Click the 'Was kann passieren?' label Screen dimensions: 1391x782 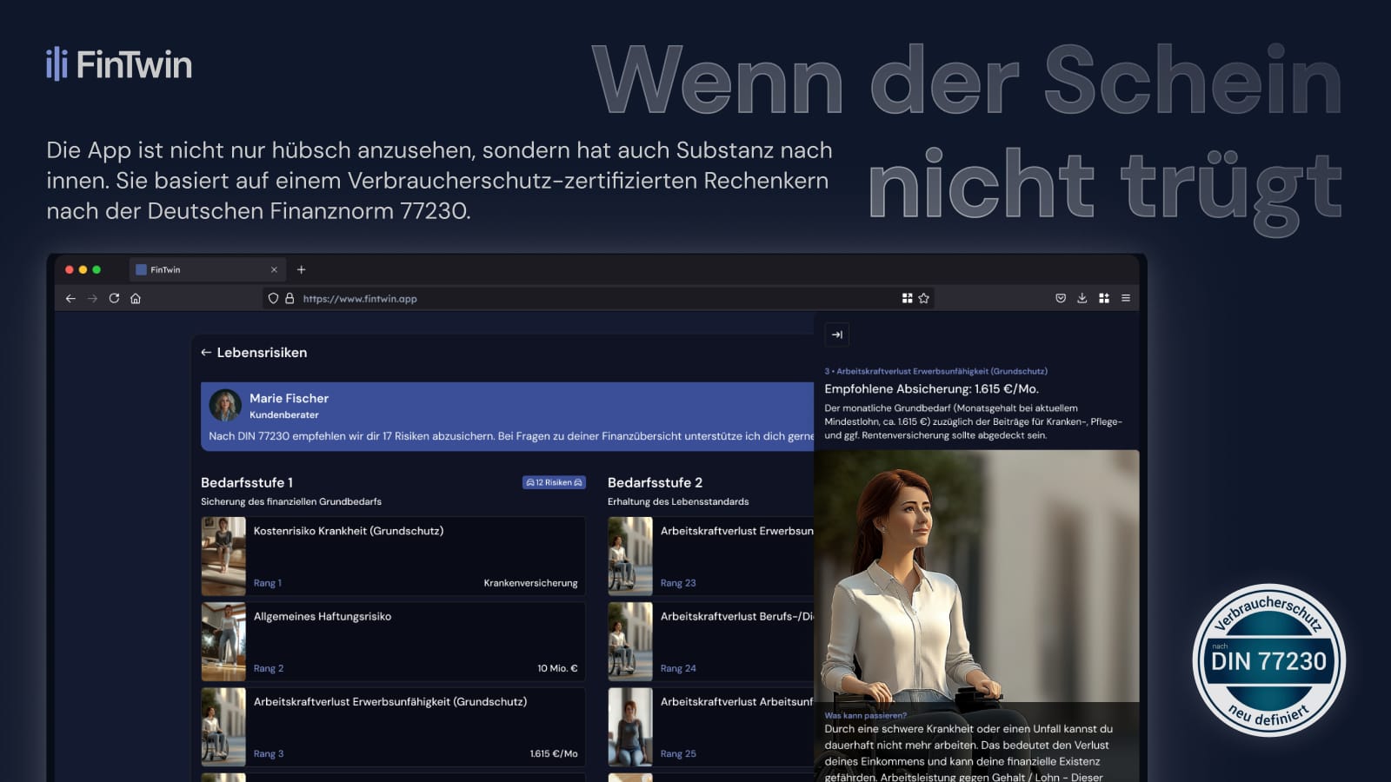[x=865, y=715]
